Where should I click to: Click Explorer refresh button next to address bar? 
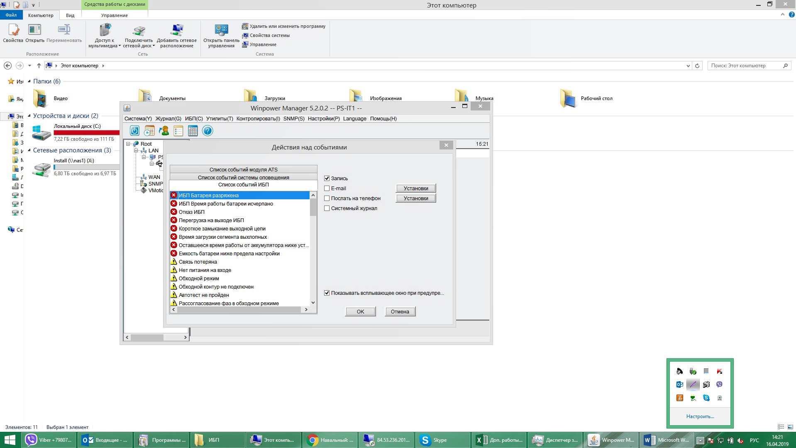click(697, 66)
